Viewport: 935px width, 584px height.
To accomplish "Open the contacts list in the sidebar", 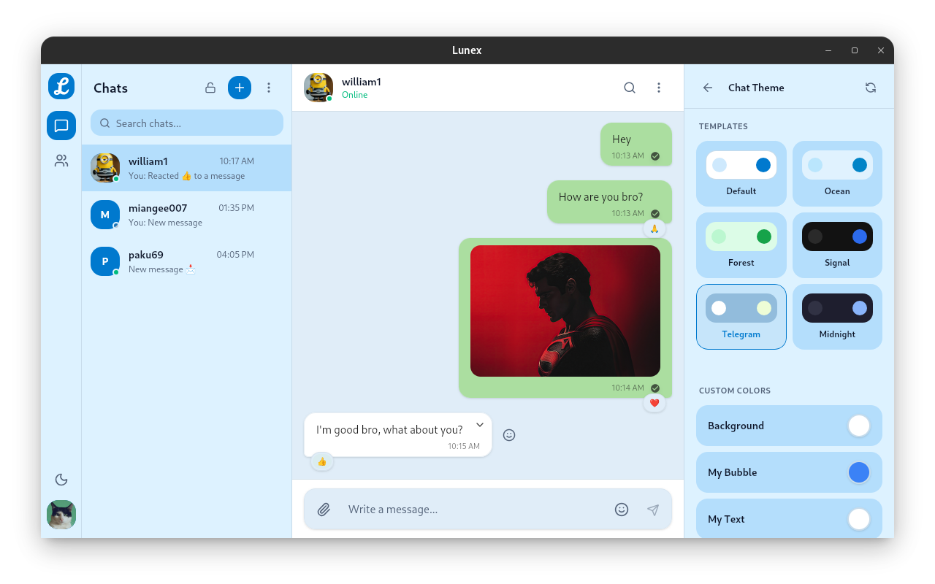I will click(x=61, y=161).
